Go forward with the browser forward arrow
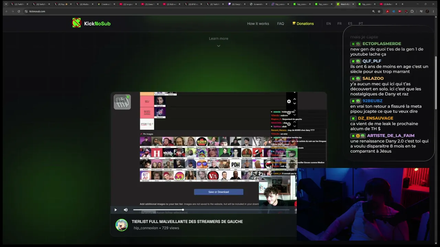440x247 pixels. point(12,11)
